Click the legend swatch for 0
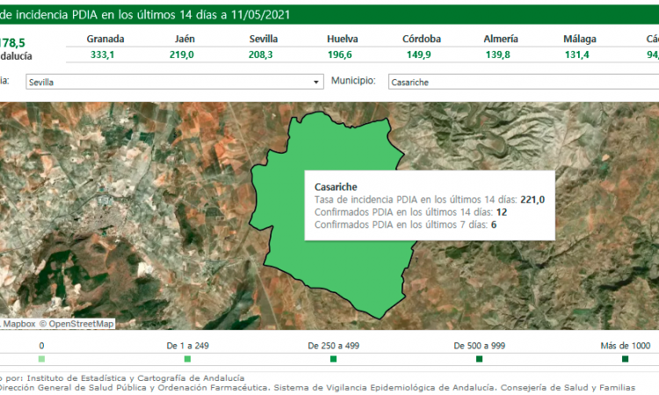 coord(41,359)
